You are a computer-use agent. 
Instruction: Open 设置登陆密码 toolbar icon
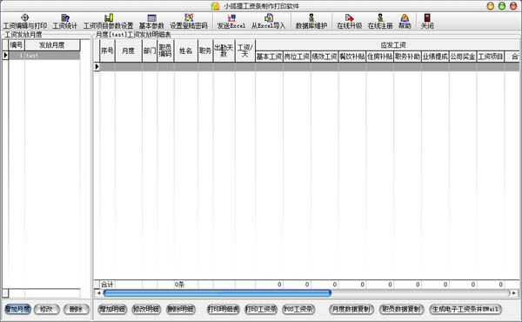(x=189, y=22)
